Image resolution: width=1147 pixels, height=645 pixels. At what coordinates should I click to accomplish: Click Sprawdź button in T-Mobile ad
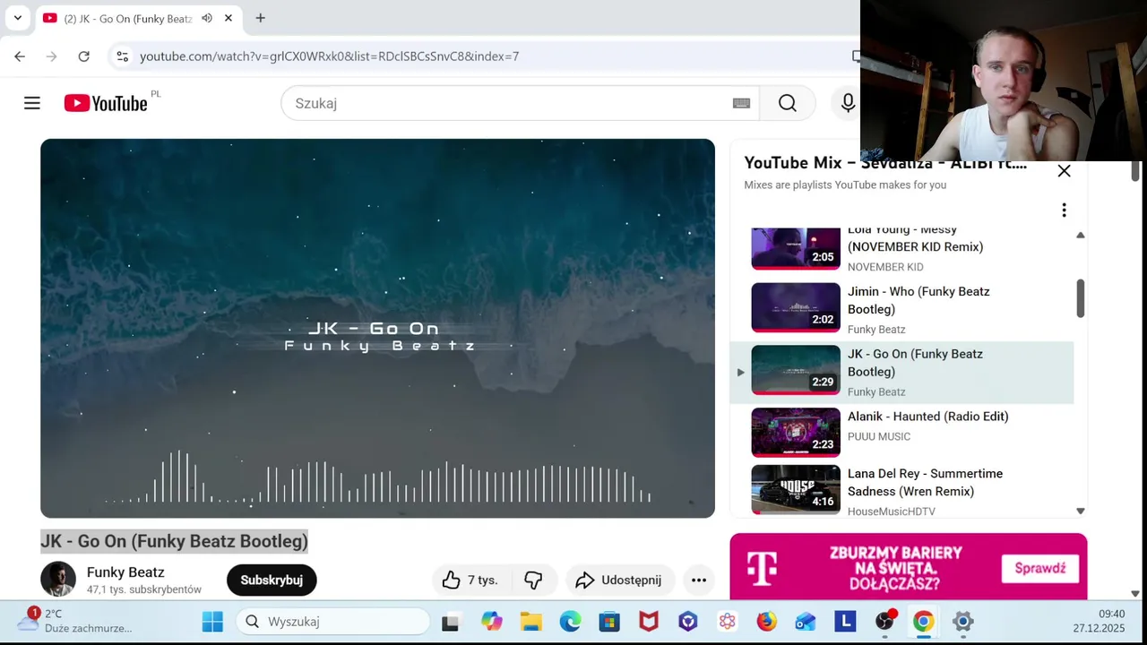(x=1040, y=568)
